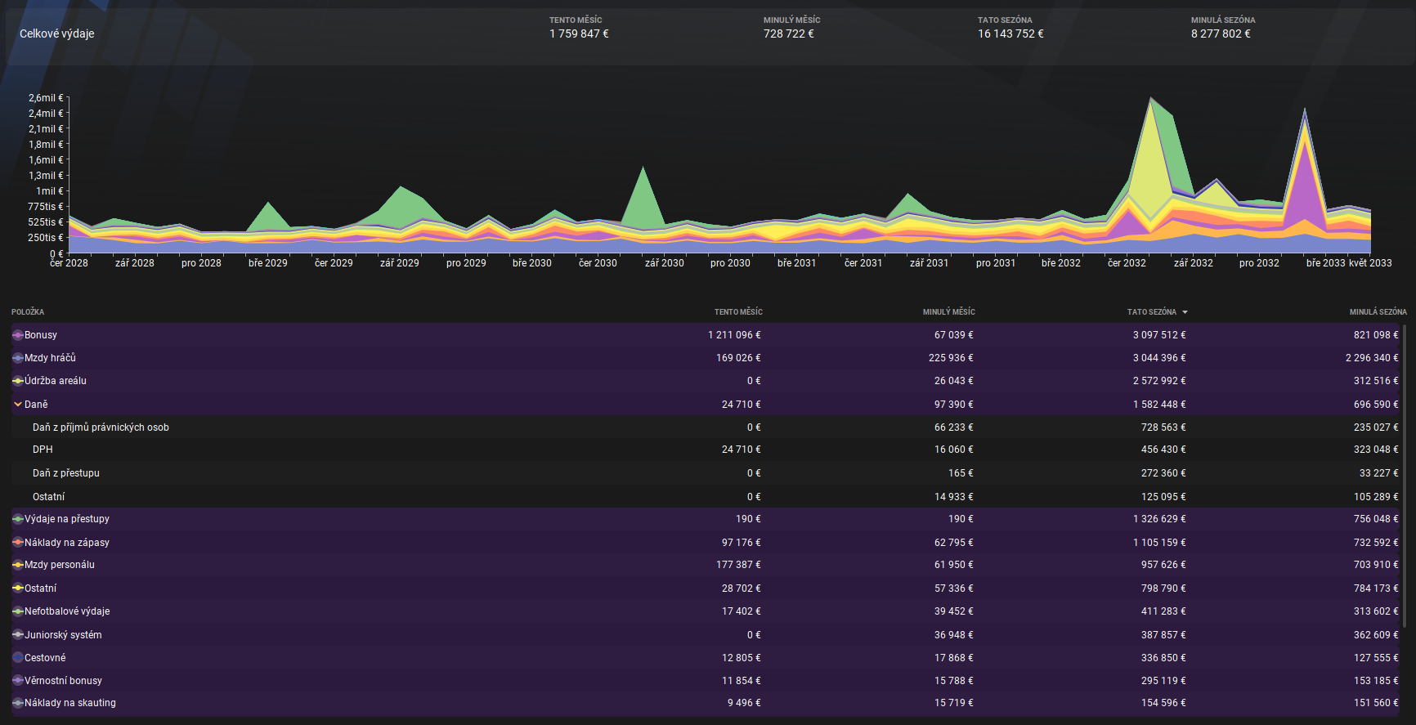Screen dimensions: 1416x725
Task: Select the Ostatní sub-row under Daně
Action: click(x=707, y=497)
